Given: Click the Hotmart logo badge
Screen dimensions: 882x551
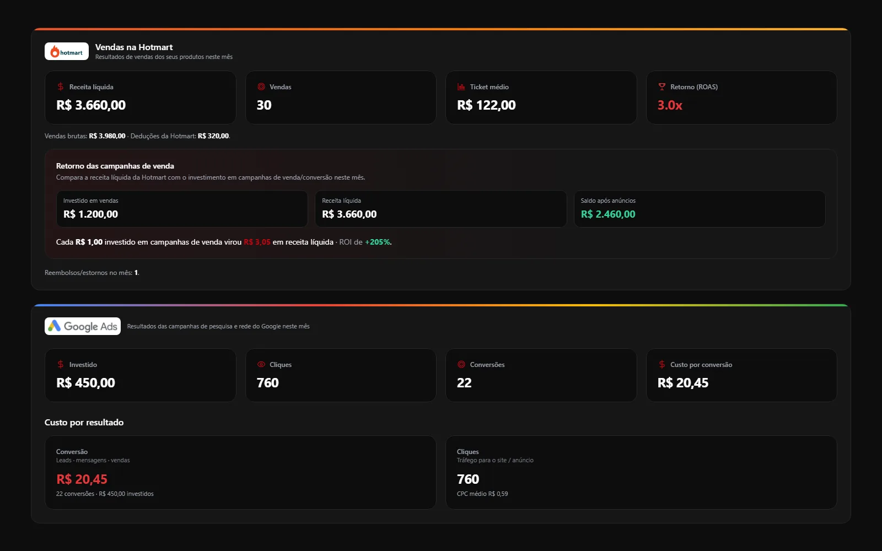Looking at the screenshot, I should coord(66,52).
